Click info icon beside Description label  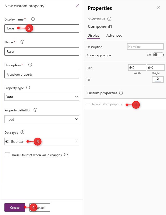tap(30, 65)
